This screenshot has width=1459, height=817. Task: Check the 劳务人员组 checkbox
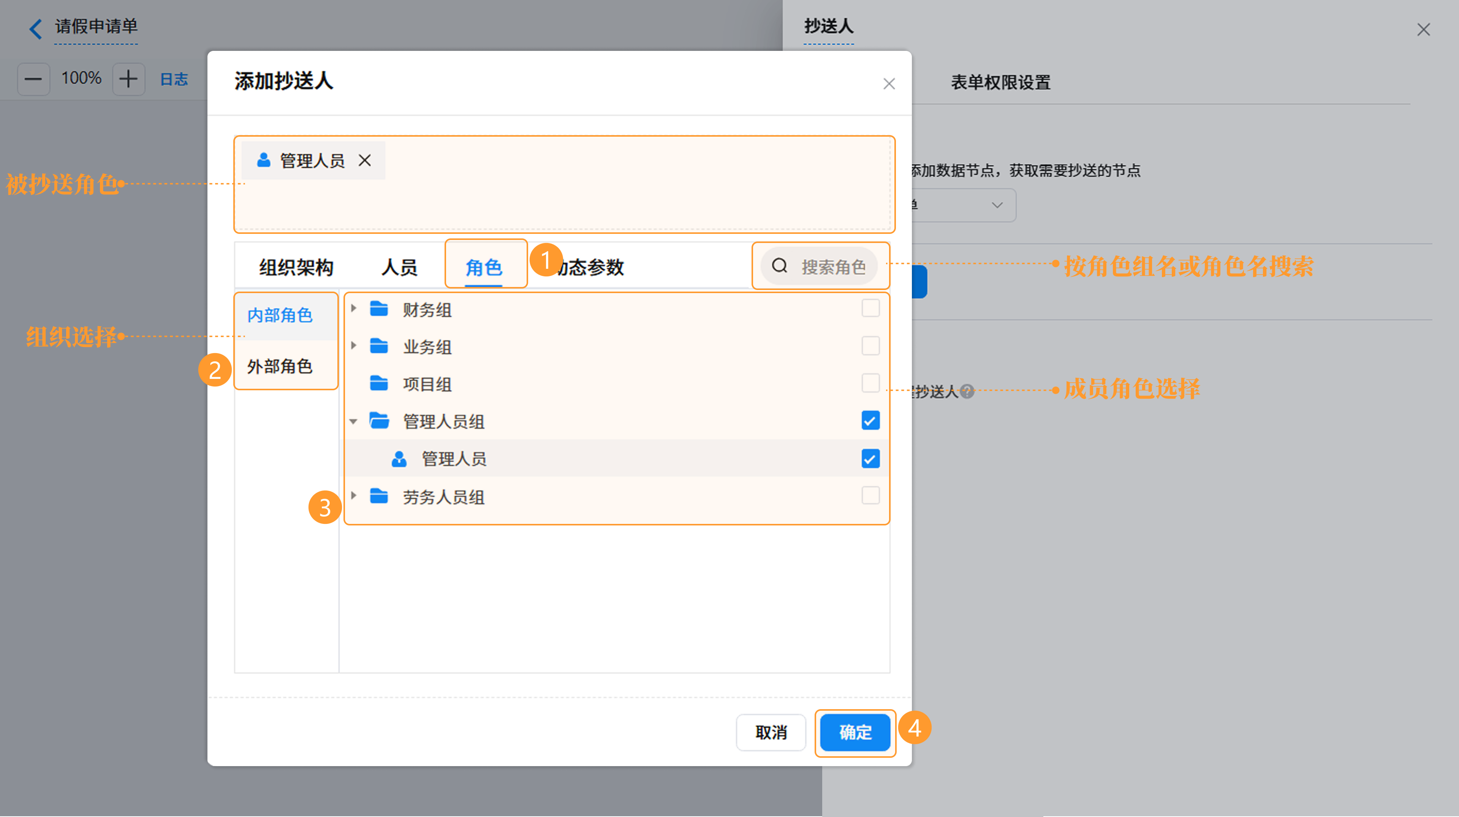(870, 496)
